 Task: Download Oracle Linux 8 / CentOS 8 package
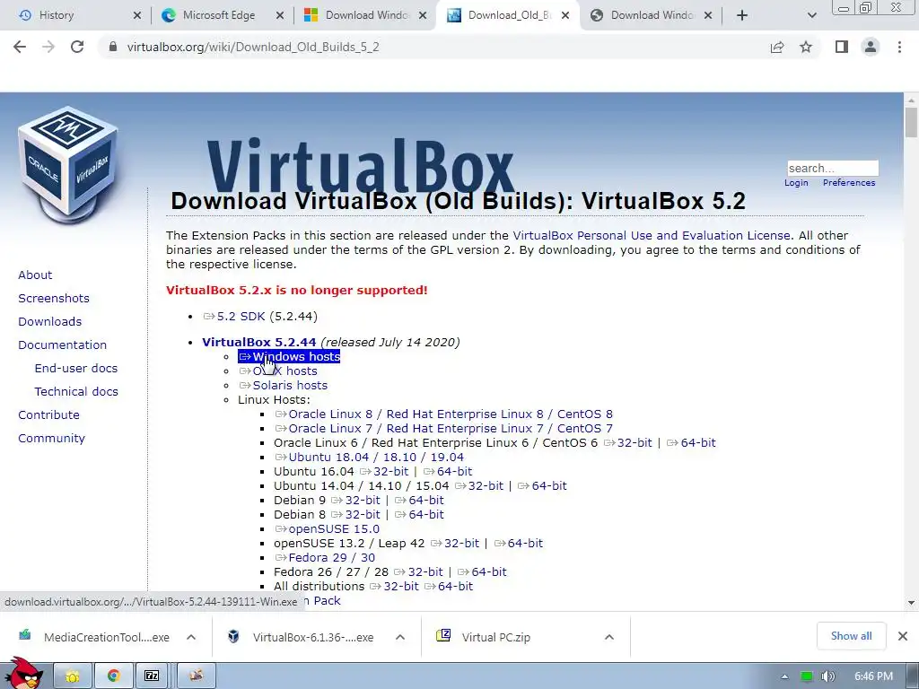click(x=443, y=414)
